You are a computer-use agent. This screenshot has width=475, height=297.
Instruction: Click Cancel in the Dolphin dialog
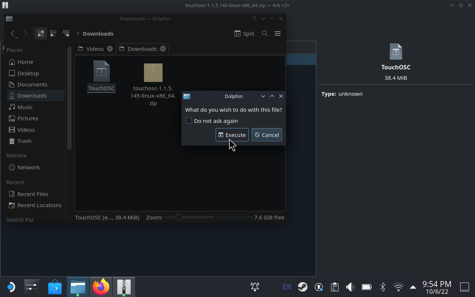click(x=267, y=135)
